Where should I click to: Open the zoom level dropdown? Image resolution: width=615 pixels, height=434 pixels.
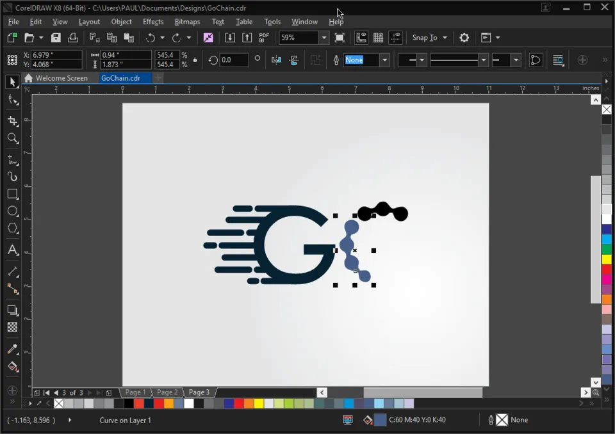(324, 38)
